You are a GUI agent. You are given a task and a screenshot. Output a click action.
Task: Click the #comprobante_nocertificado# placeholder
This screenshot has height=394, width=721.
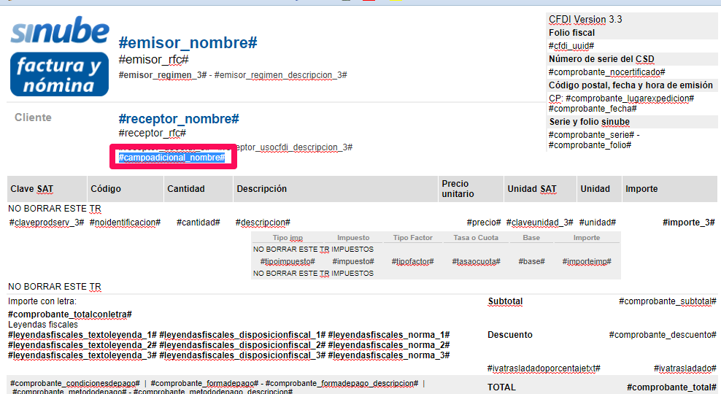point(606,72)
